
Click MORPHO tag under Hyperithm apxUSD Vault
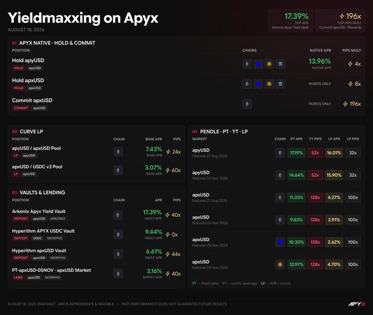click(x=58, y=258)
